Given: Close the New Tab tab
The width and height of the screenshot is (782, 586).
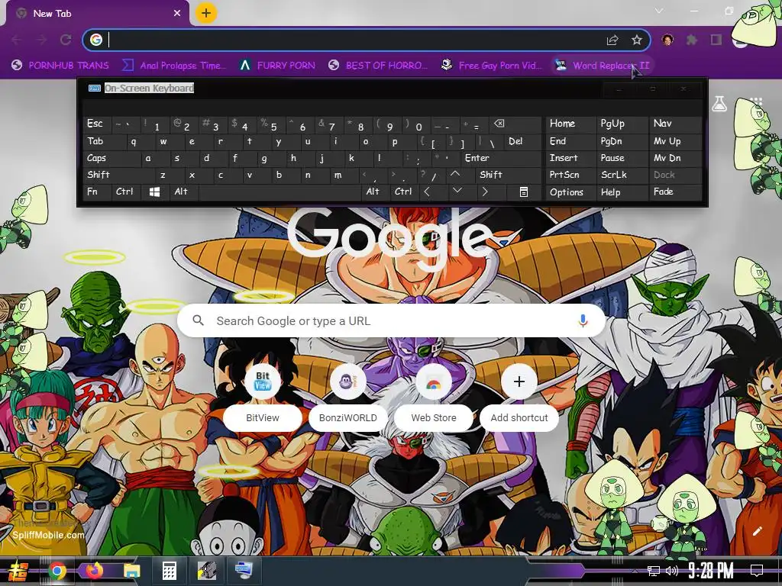Looking at the screenshot, I should [177, 14].
